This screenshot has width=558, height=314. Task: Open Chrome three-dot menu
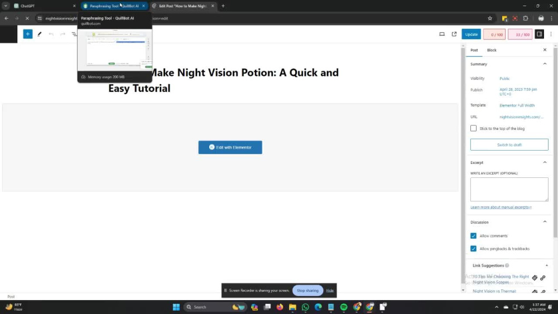coord(552,18)
